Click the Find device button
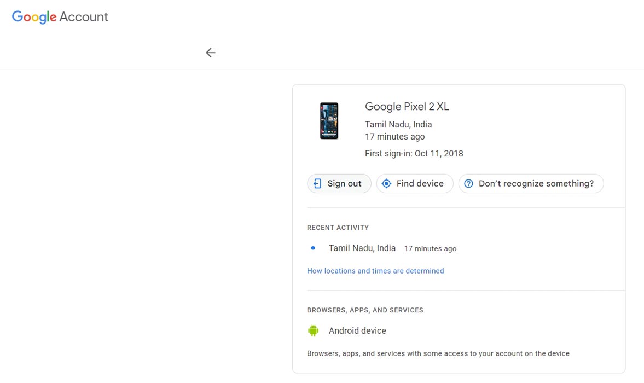This screenshot has width=644, height=383. 415,183
